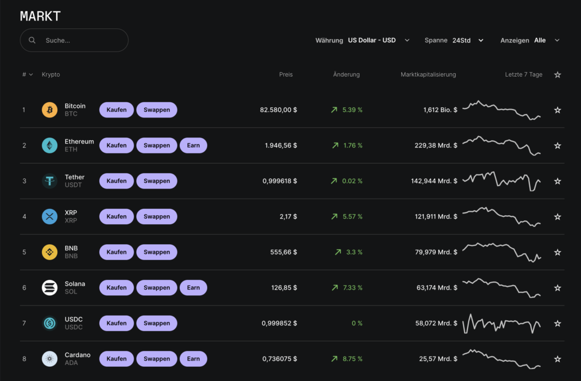The height and width of the screenshot is (381, 581).
Task: Click the BNB coin logo
Action: [x=50, y=252]
